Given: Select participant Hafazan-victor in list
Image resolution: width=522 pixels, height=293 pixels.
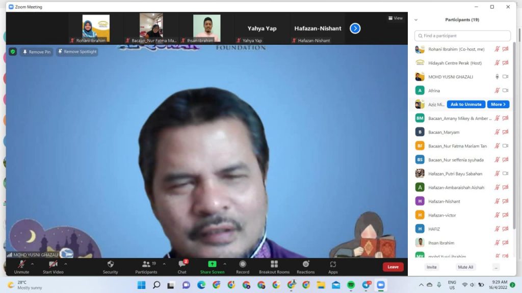Looking at the screenshot, I should tap(462, 215).
